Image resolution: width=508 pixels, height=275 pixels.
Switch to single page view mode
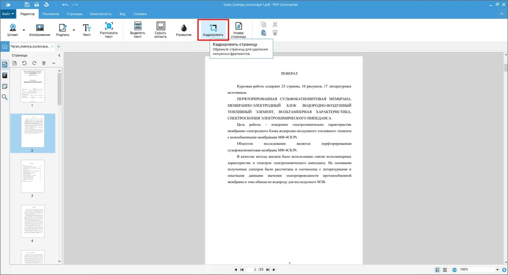(x=437, y=270)
